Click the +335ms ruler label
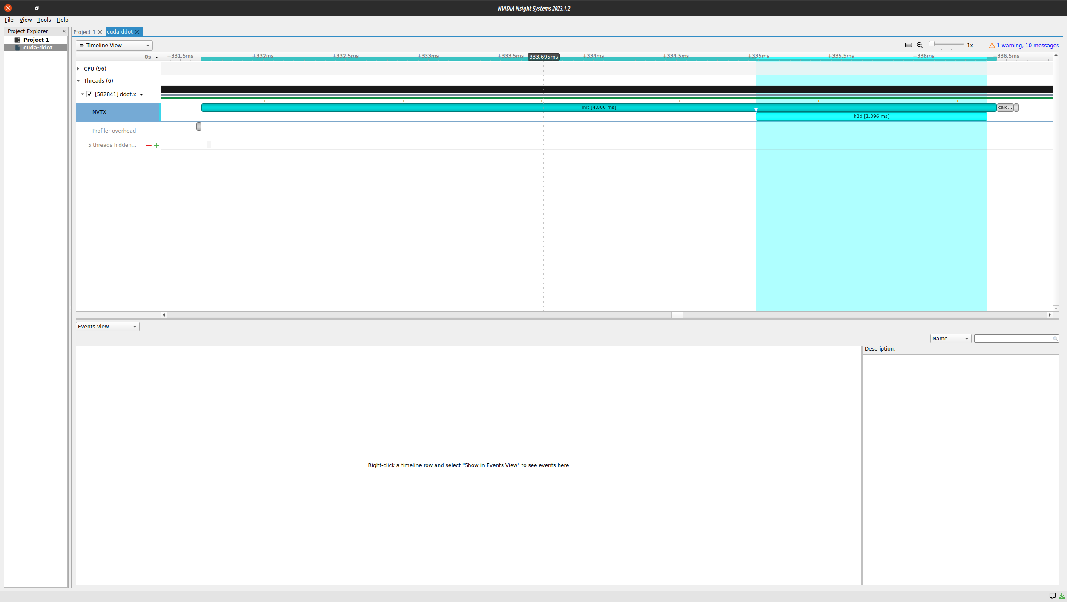Screen dimensions: 1067x602 click(x=758, y=56)
